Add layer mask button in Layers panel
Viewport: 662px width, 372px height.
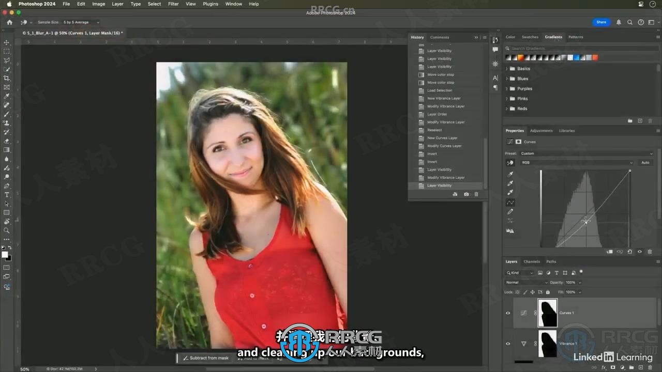(x=612, y=368)
